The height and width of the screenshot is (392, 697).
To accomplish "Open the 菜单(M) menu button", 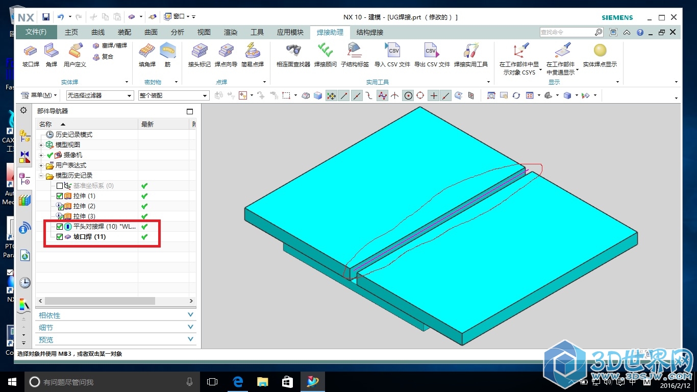I will click(x=39, y=95).
